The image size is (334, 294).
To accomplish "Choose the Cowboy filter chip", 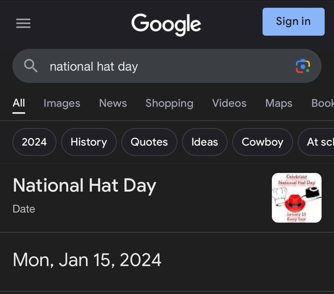I will pos(263,142).
